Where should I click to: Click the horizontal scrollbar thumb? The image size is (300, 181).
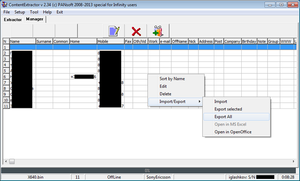[12, 161]
